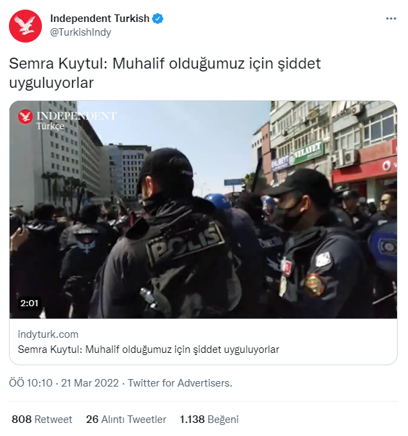
Task: Open the Independent Turkish display name
Action: tap(100, 19)
